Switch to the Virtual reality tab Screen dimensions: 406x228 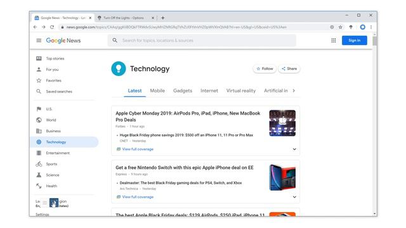(241, 91)
